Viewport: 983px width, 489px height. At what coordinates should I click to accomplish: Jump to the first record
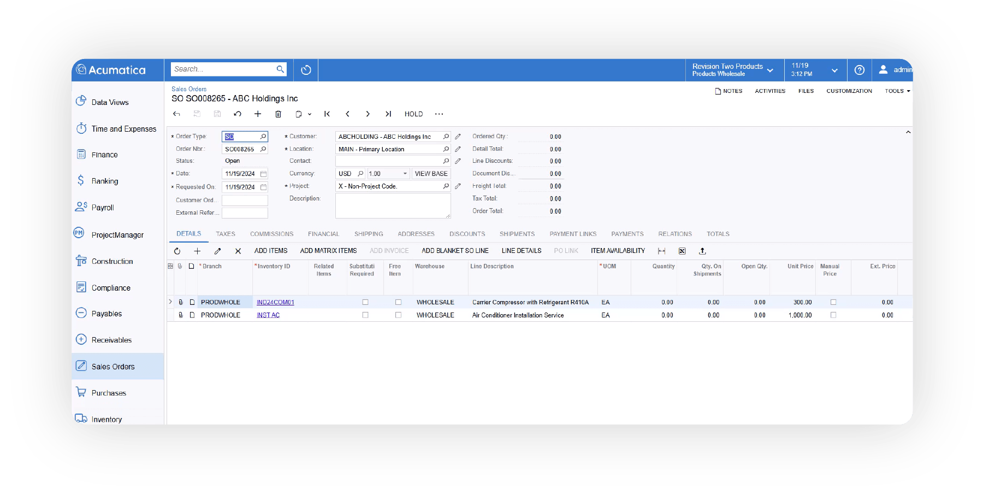327,114
